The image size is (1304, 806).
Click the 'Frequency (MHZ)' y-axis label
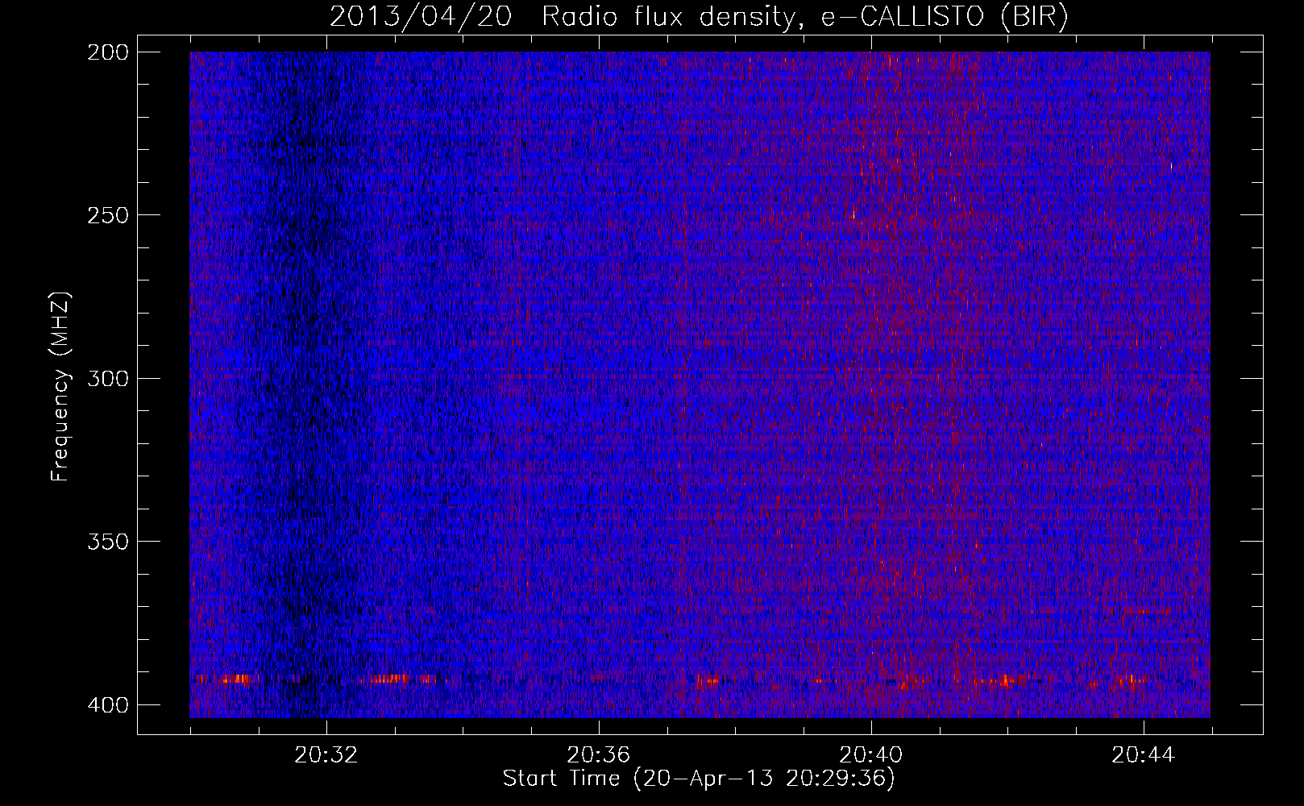tap(60, 386)
